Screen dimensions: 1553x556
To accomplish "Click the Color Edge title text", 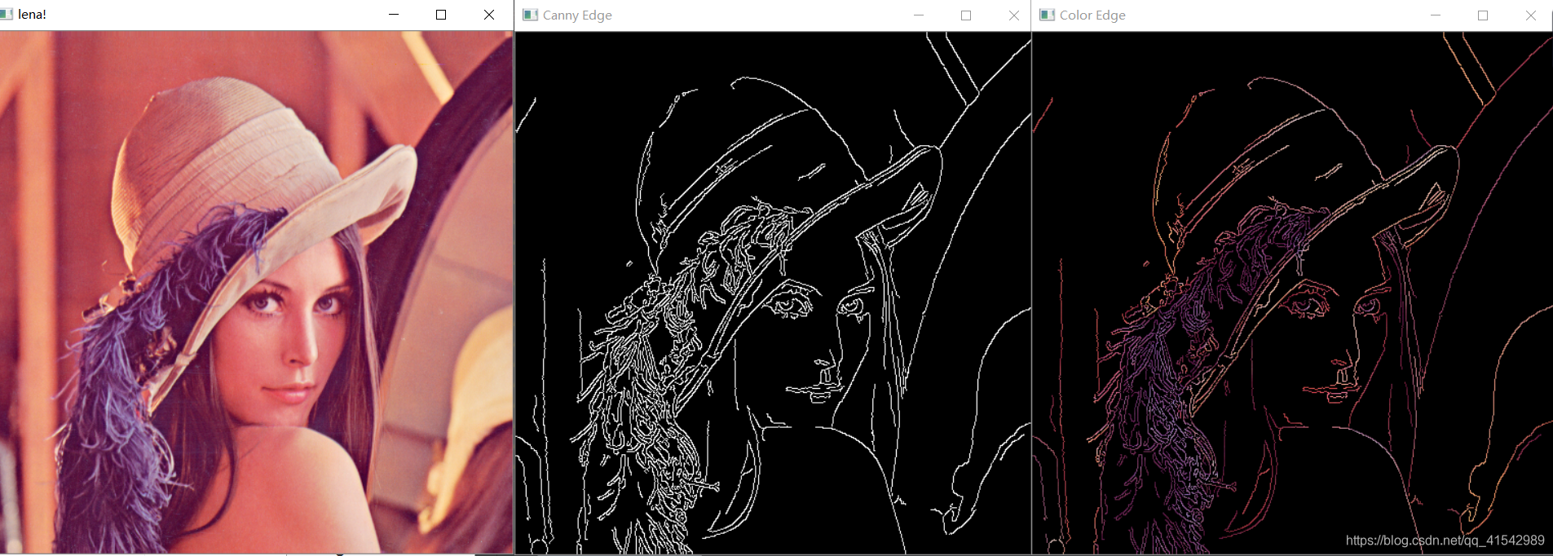I will coord(1092,15).
